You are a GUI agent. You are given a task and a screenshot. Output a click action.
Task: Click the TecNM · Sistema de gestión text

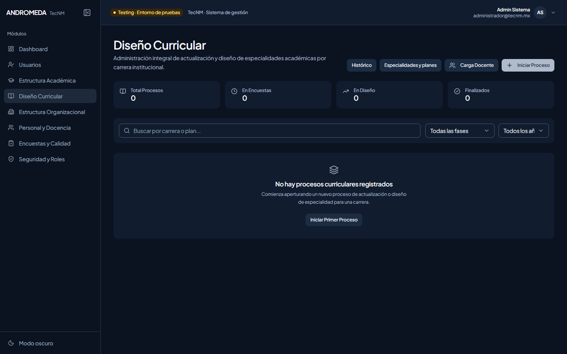218,13
